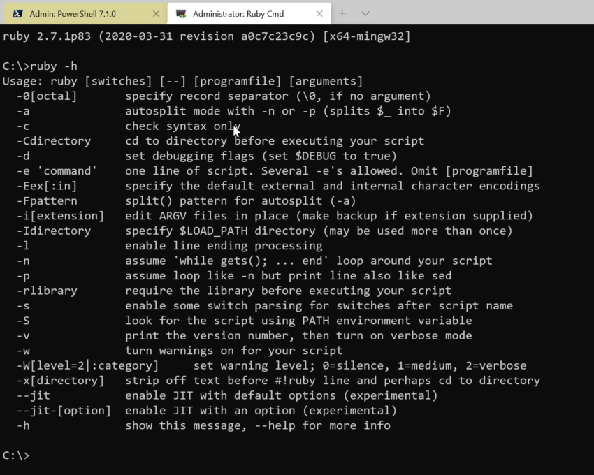
Task: Click the Usage: ruby [switches] line
Action: pyautogui.click(x=182, y=81)
